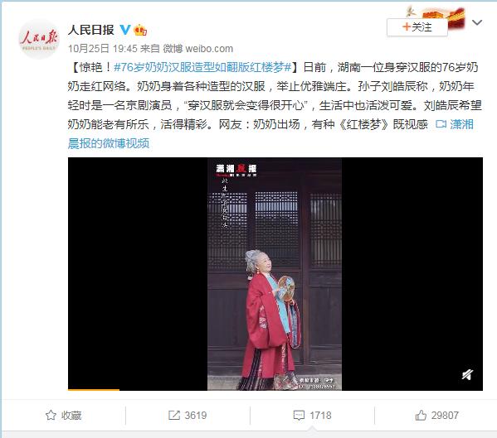
Task: Click the blue verified V badge
Action: 125,30
